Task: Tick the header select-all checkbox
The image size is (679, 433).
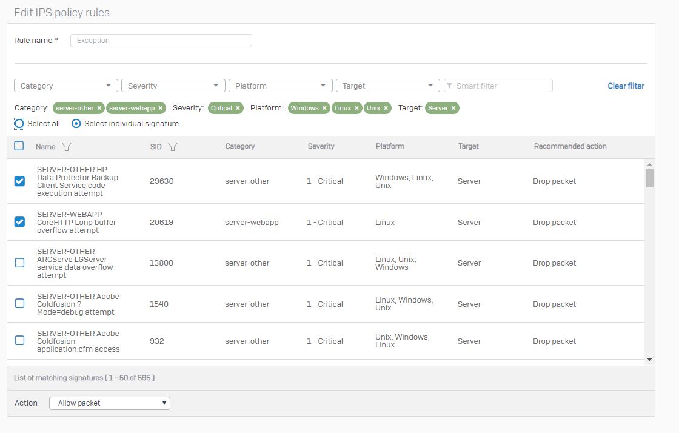Action: [x=19, y=146]
